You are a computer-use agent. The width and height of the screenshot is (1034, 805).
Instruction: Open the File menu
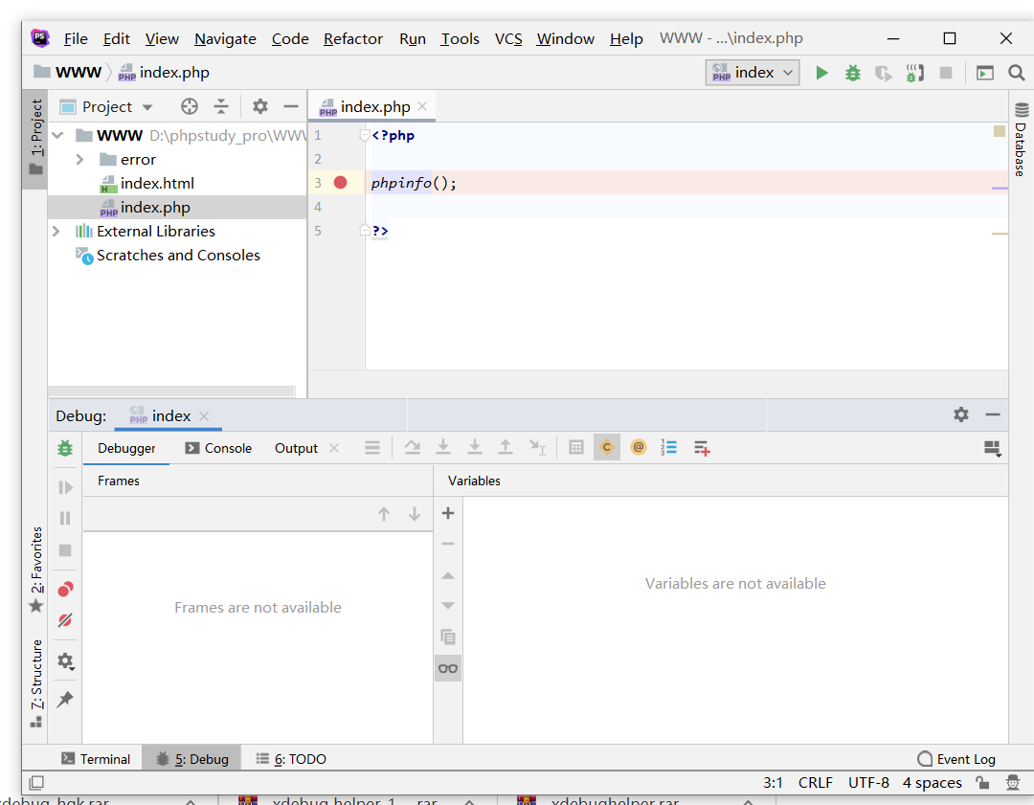(76, 39)
